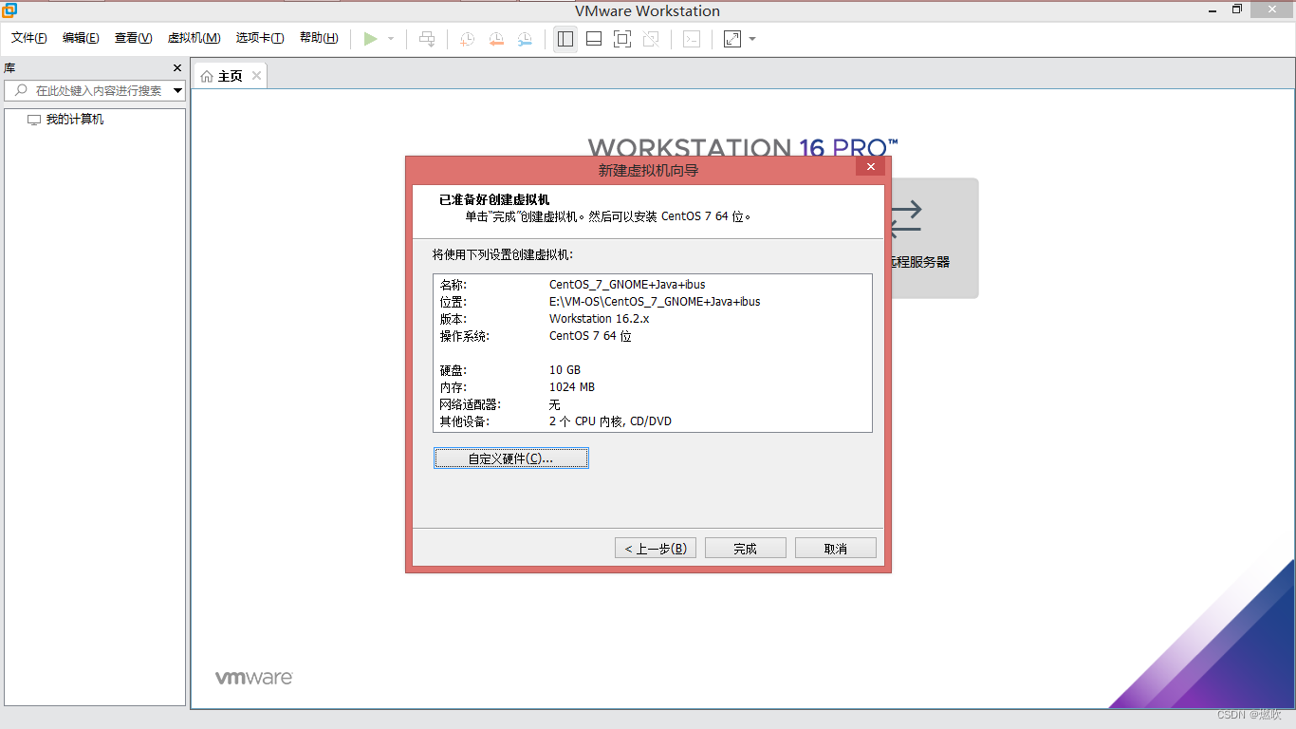Close the 库 library panel
This screenshot has height=729, width=1296.
click(x=176, y=67)
